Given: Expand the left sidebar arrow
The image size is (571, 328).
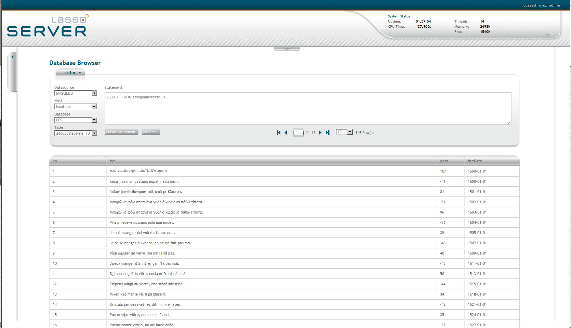Looking at the screenshot, I should 12,57.
